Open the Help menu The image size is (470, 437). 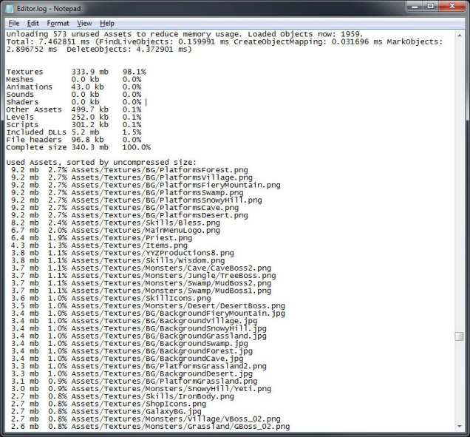(x=107, y=24)
